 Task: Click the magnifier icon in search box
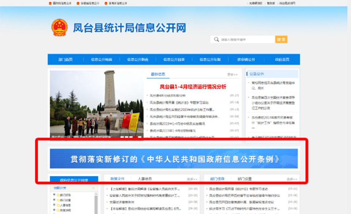pyautogui.click(x=216, y=40)
